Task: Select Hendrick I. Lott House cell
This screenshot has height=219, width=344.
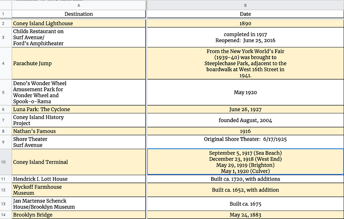Action: [x=79, y=179]
